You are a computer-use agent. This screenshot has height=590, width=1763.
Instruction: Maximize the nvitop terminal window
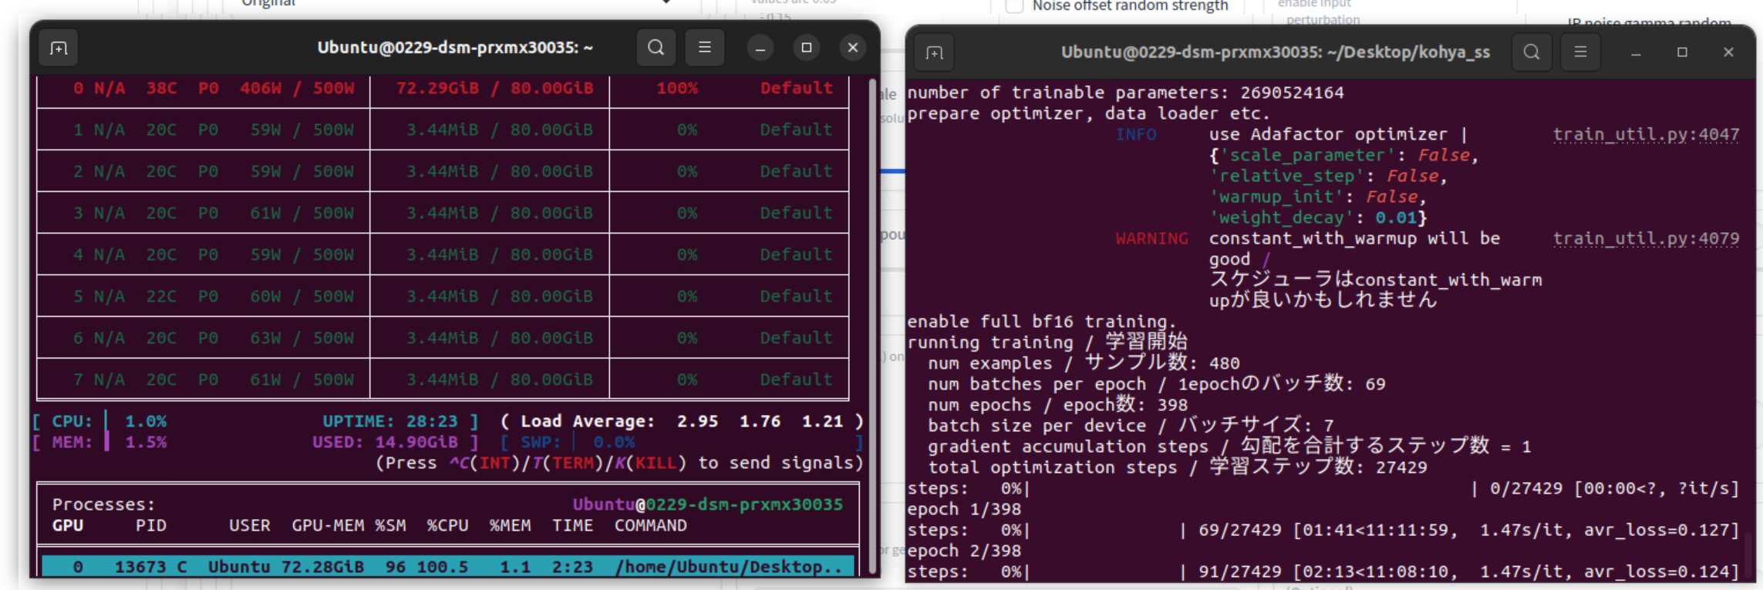[807, 48]
